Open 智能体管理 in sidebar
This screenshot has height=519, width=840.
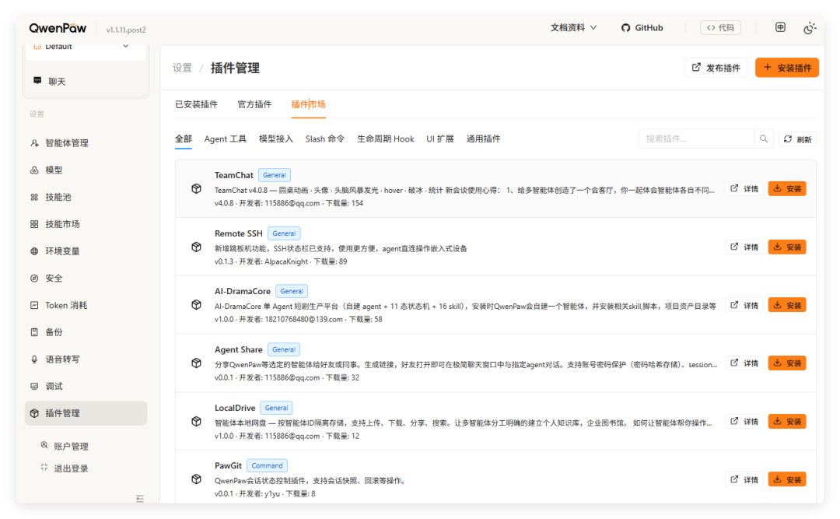point(86,143)
